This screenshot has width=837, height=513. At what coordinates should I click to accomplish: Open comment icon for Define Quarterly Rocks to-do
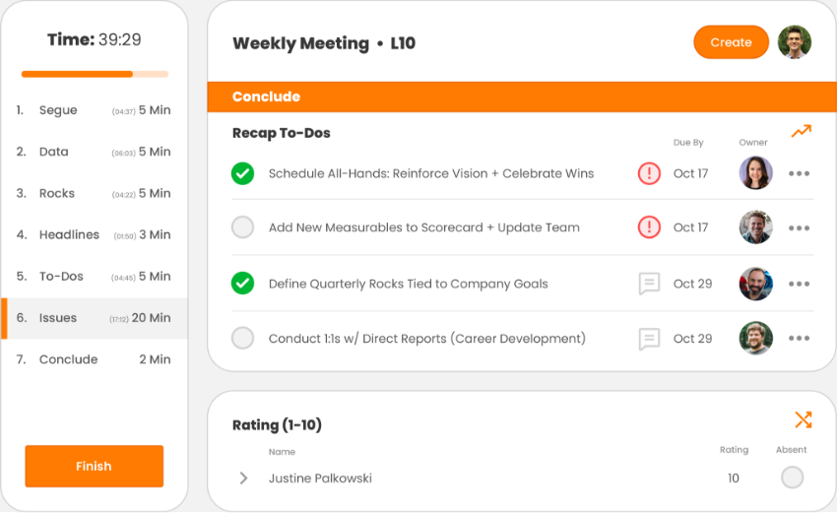click(649, 284)
